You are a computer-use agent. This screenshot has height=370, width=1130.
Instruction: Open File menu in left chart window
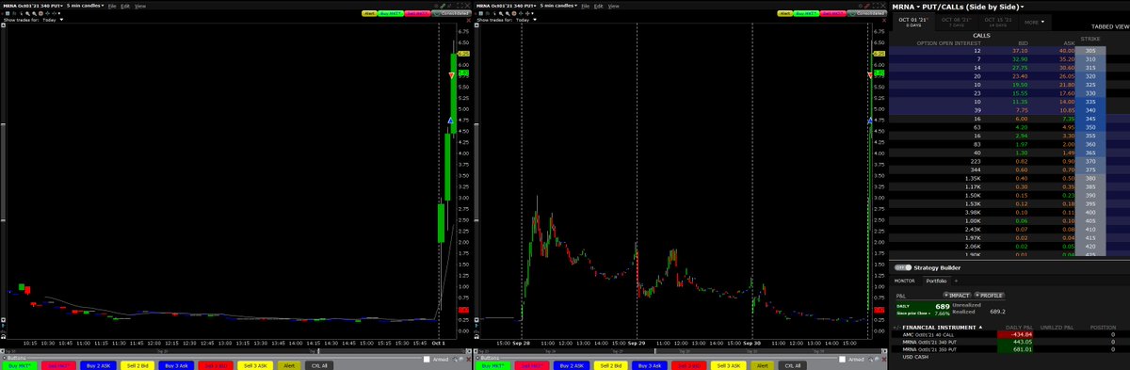(x=112, y=6)
